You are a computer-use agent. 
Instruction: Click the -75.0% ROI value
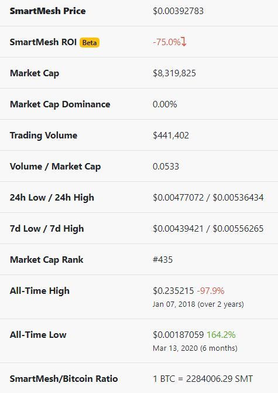click(167, 42)
